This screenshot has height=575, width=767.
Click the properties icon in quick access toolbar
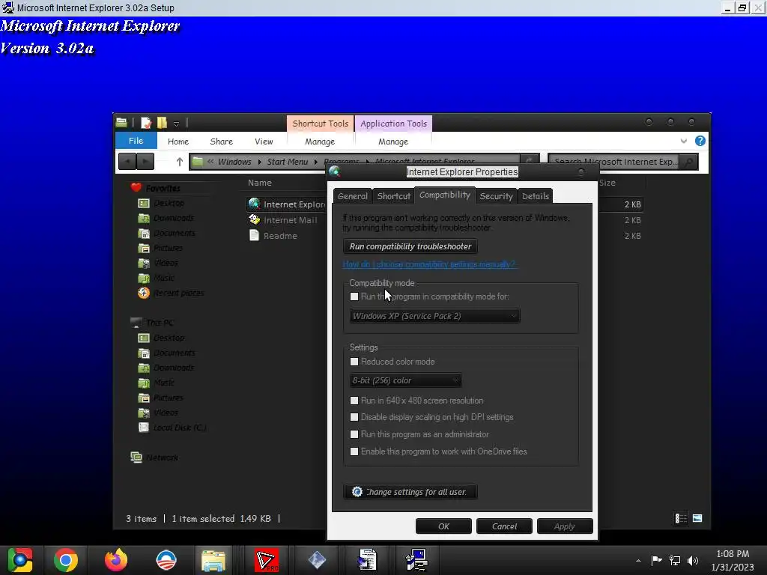click(146, 123)
